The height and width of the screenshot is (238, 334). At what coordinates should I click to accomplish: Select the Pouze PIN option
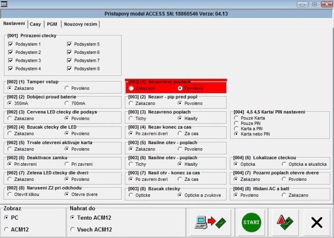[237, 124]
